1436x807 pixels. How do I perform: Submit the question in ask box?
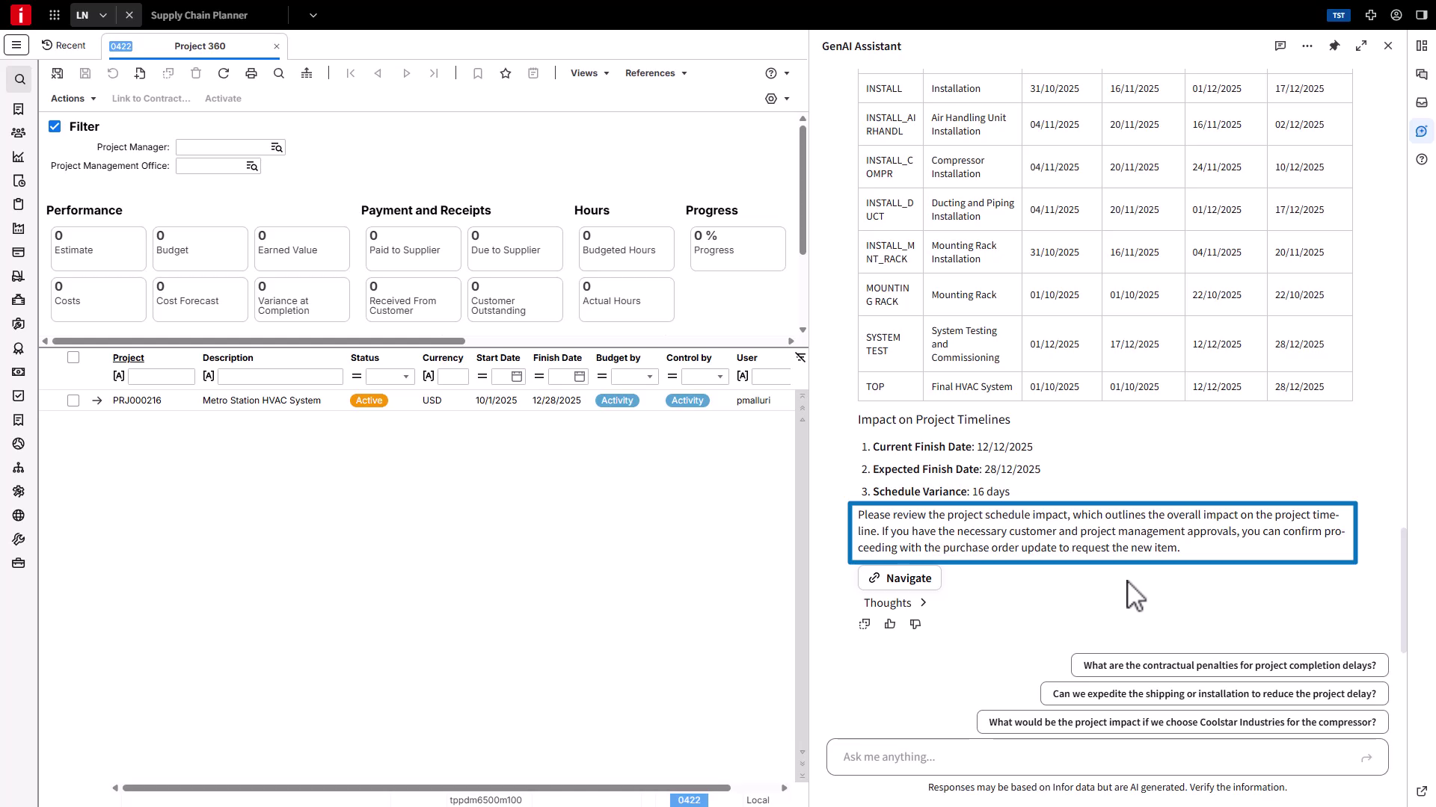[1366, 757]
